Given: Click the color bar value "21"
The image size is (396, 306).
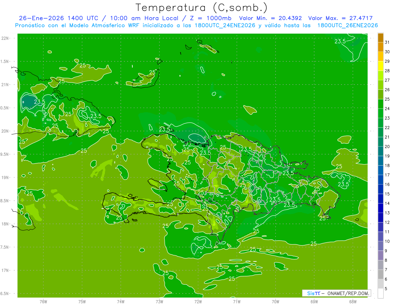Looking at the screenshot, I should click(x=387, y=137).
